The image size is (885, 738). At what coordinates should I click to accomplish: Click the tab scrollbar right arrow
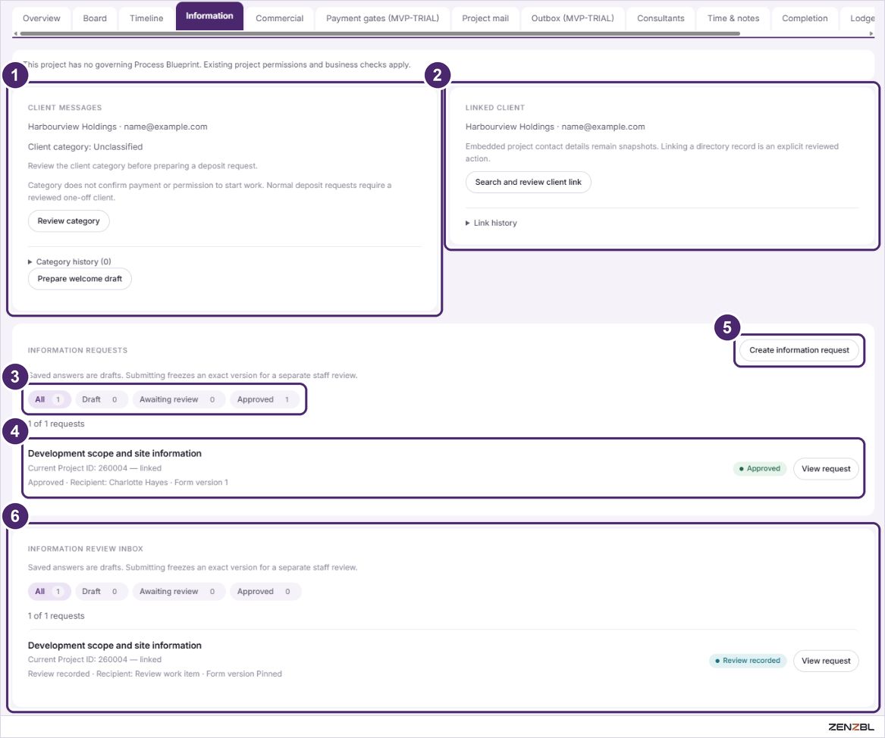point(871,34)
